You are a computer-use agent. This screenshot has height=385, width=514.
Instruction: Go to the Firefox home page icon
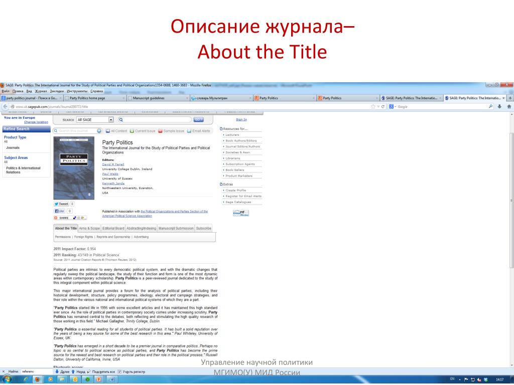point(509,106)
